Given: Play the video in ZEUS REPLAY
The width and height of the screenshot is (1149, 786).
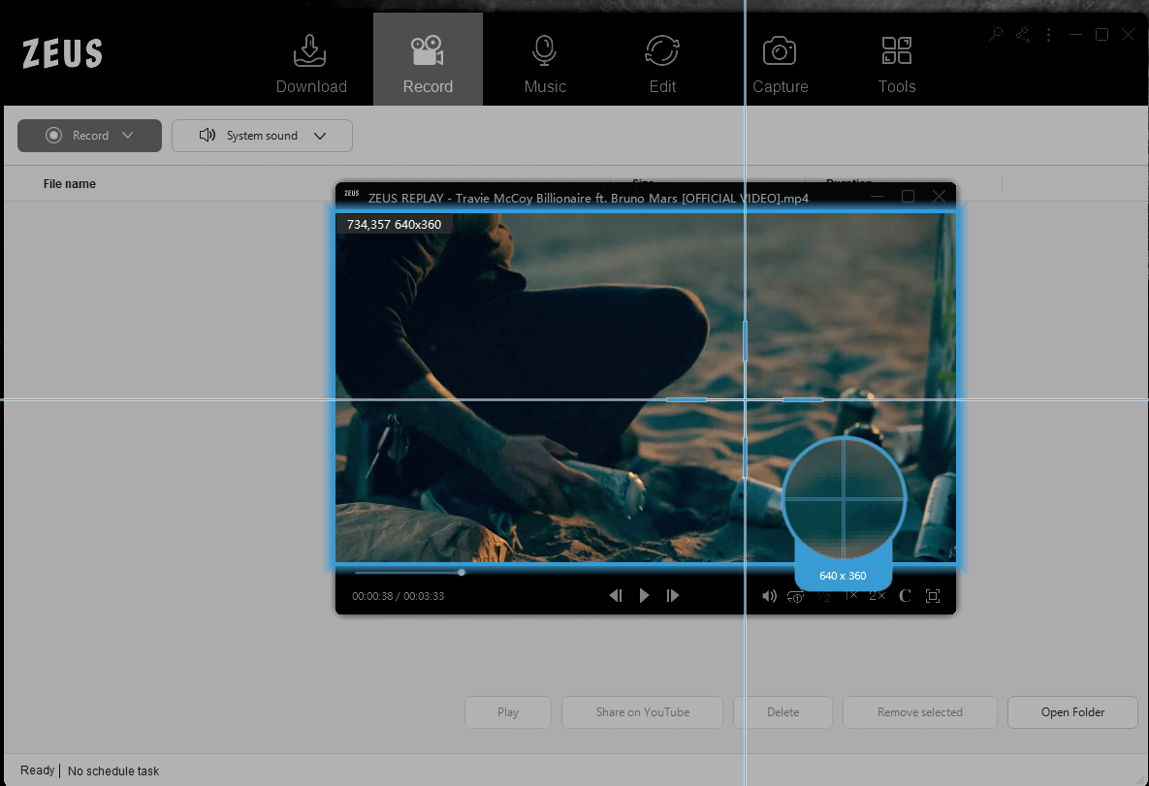Looking at the screenshot, I should tap(644, 595).
